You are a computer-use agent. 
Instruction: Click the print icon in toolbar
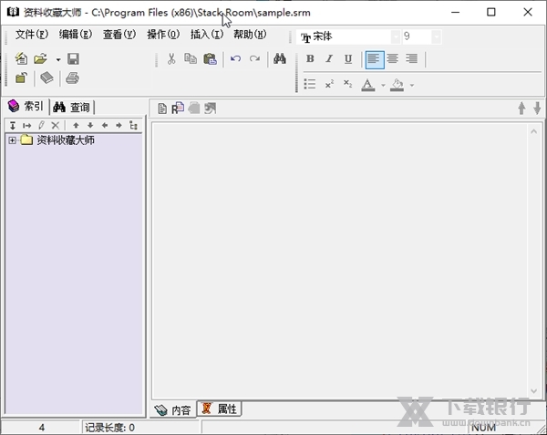[72, 78]
